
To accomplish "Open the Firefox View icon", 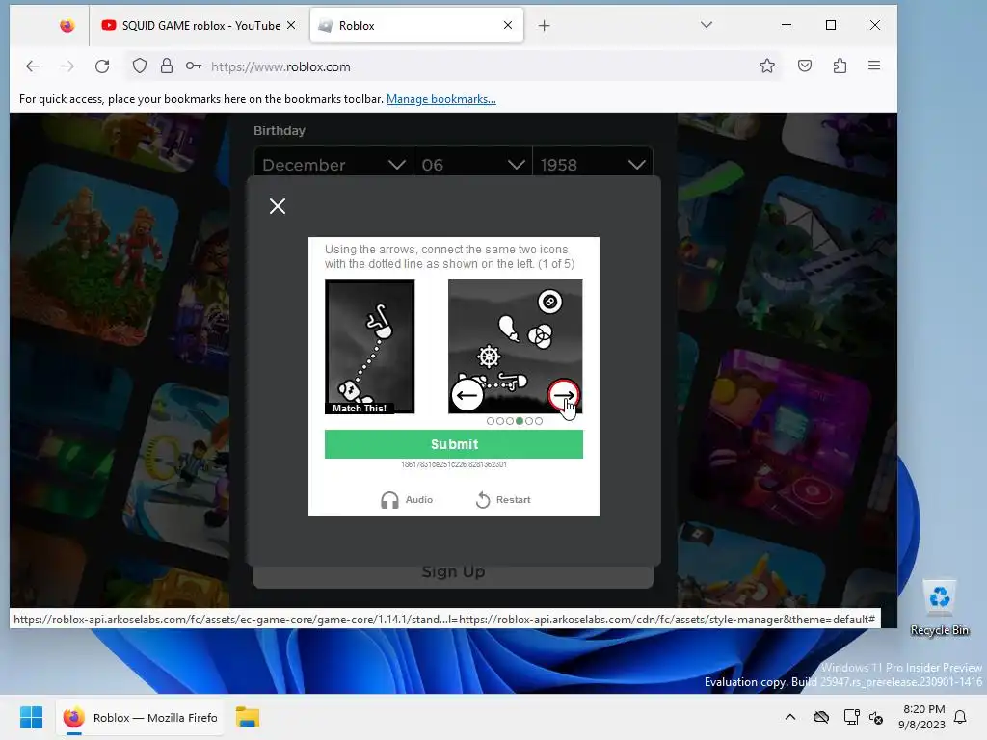I will (67, 25).
